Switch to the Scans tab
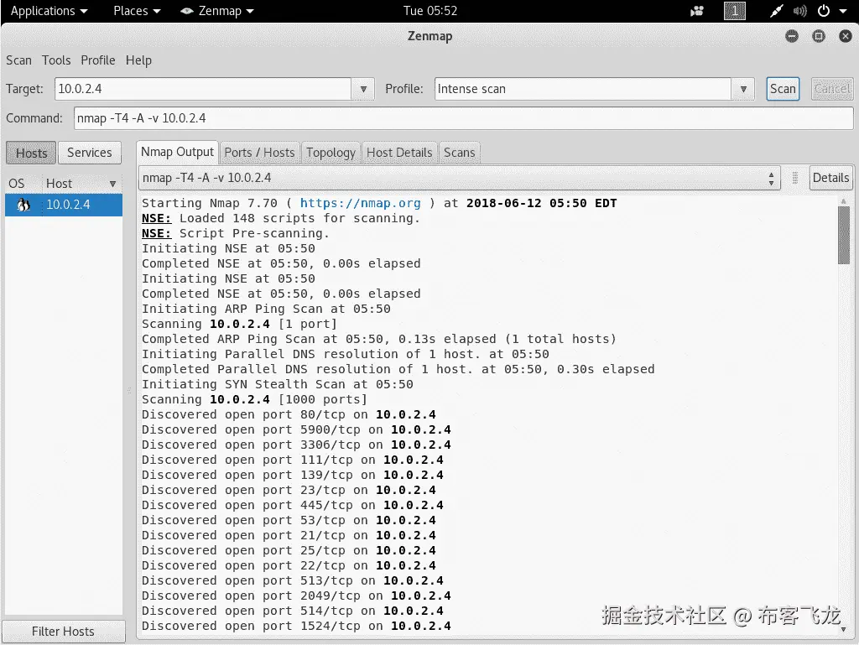The width and height of the screenshot is (859, 645). [x=459, y=153]
